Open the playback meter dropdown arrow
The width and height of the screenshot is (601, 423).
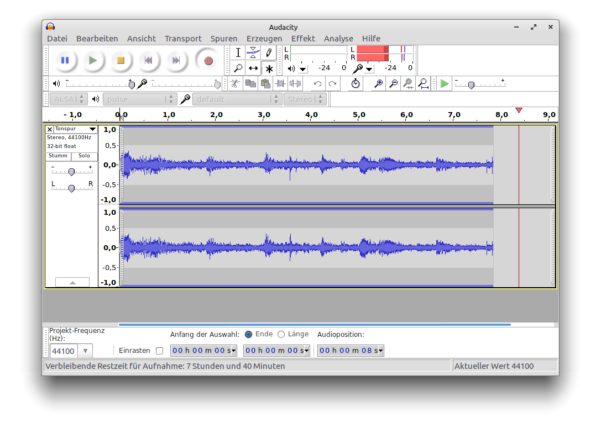click(303, 69)
